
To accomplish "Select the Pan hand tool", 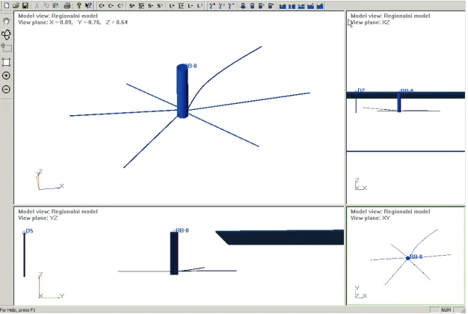I will click(x=6, y=21).
